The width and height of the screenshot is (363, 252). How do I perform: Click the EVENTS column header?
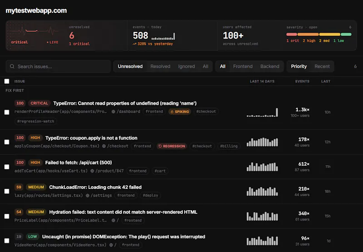click(302, 81)
